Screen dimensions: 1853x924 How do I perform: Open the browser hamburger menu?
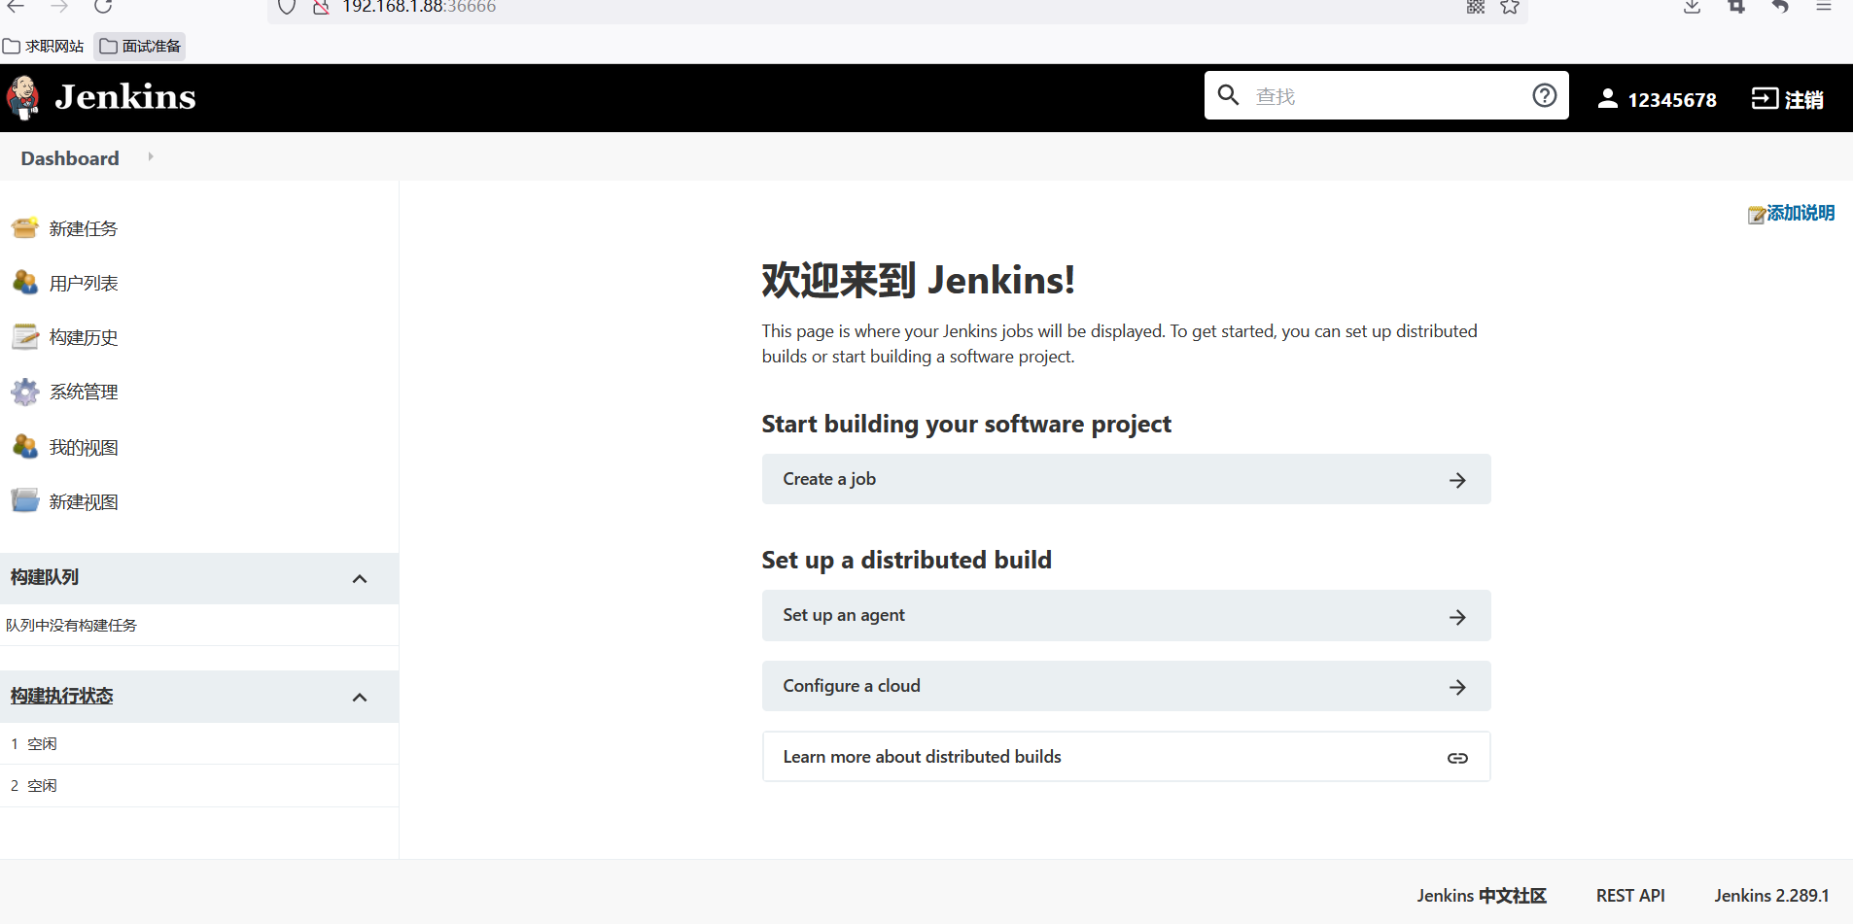(x=1824, y=6)
